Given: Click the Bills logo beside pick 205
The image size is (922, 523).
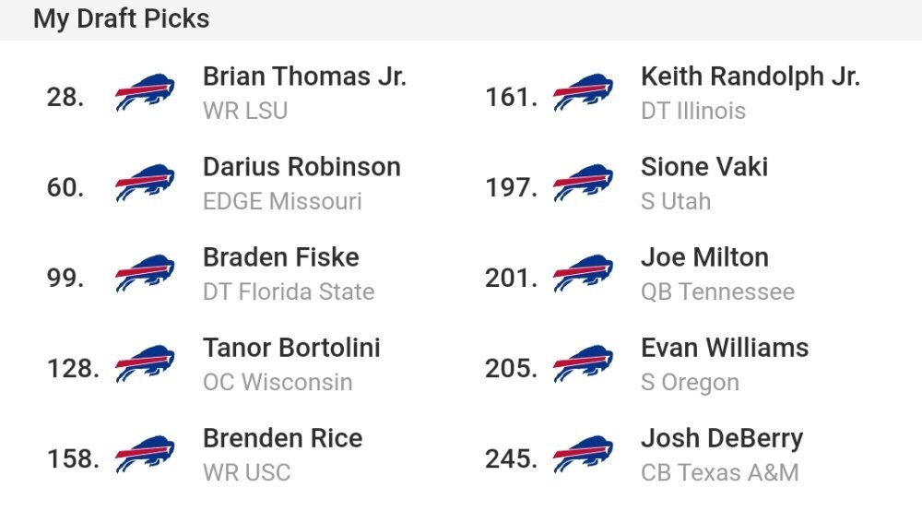Looking at the screenshot, I should point(583,364).
